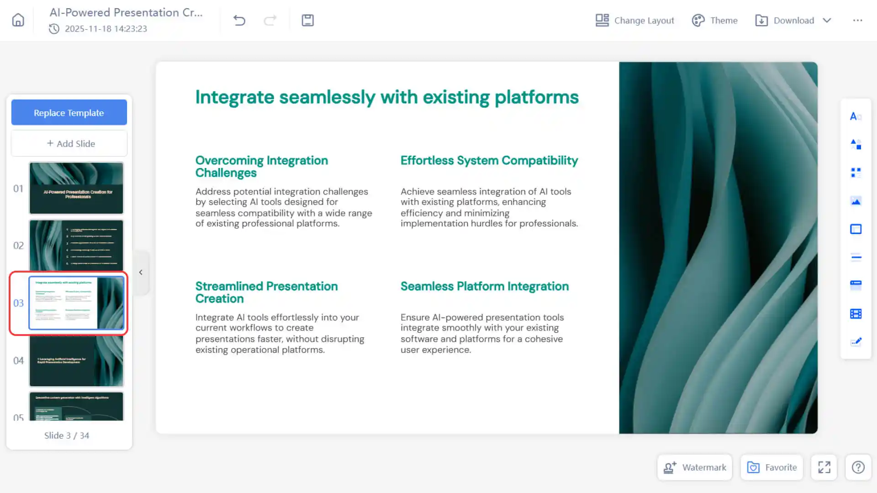This screenshot has width=877, height=493.
Task: Click the Add Slide button
Action: tap(69, 144)
